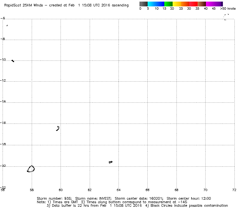
Task: Click the '>50 knots' legend label
Action: [x=228, y=9]
